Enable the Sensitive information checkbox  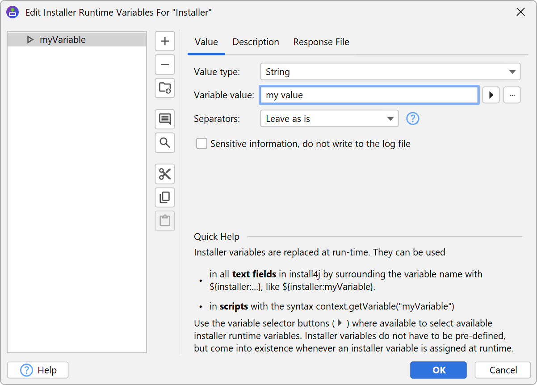(202, 144)
